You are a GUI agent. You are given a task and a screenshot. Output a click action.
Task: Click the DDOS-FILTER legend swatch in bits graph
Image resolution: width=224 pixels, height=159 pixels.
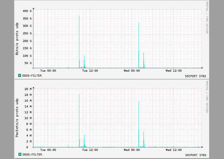[x=20, y=76]
